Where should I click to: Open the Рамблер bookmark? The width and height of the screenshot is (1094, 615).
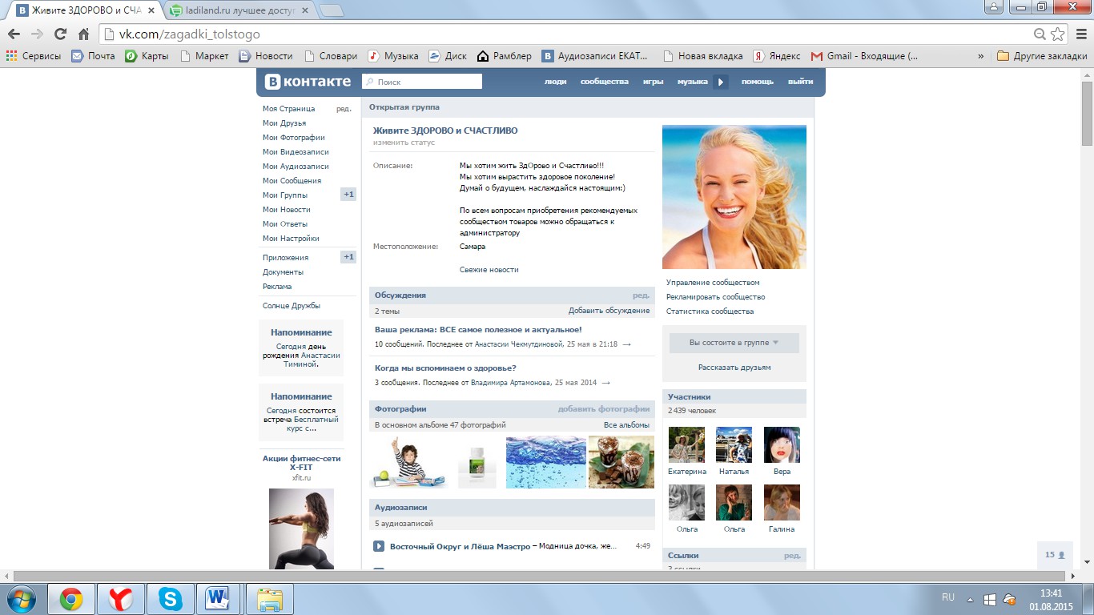tap(505, 56)
